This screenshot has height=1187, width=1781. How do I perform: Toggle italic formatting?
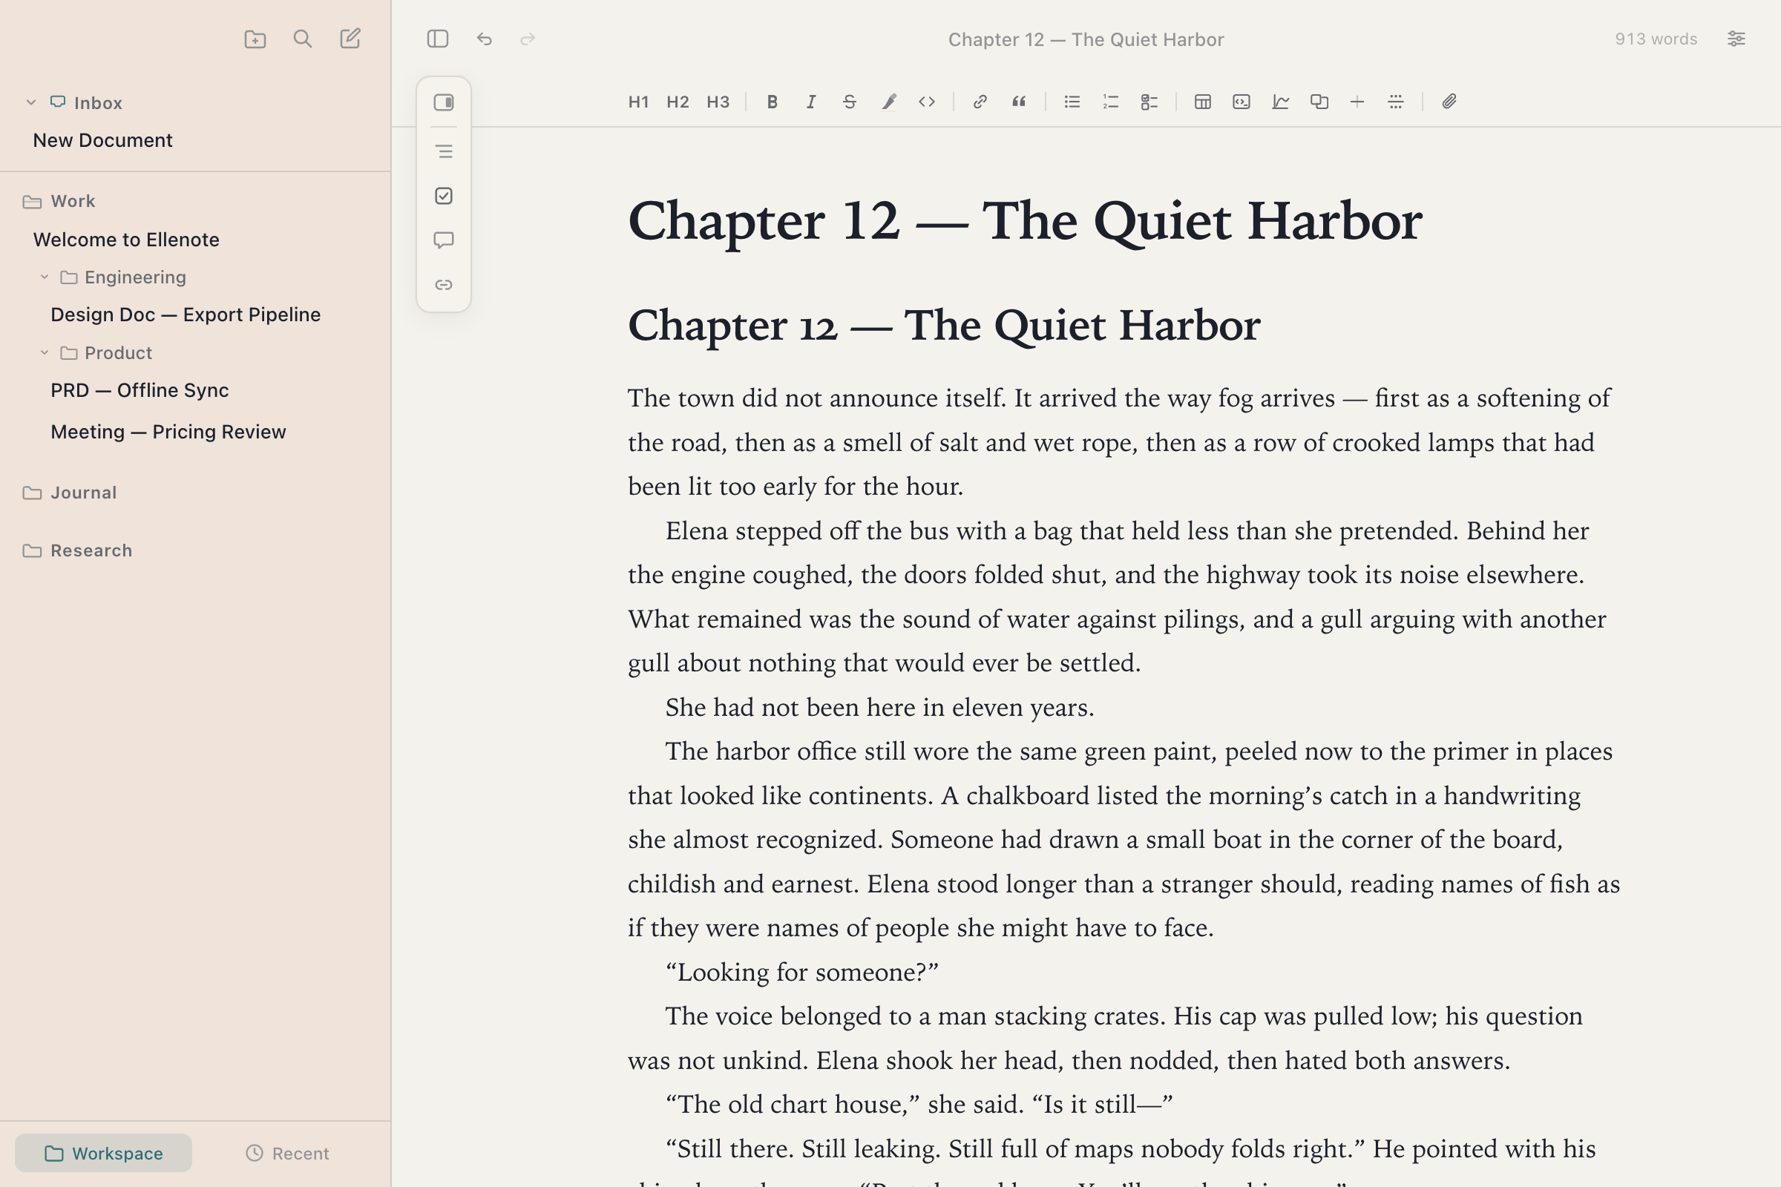click(x=811, y=102)
